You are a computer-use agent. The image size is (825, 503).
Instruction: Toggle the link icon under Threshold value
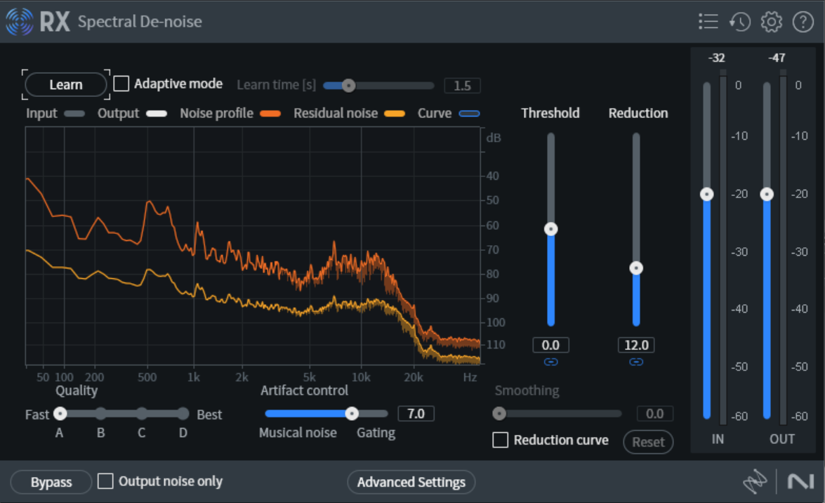click(551, 362)
